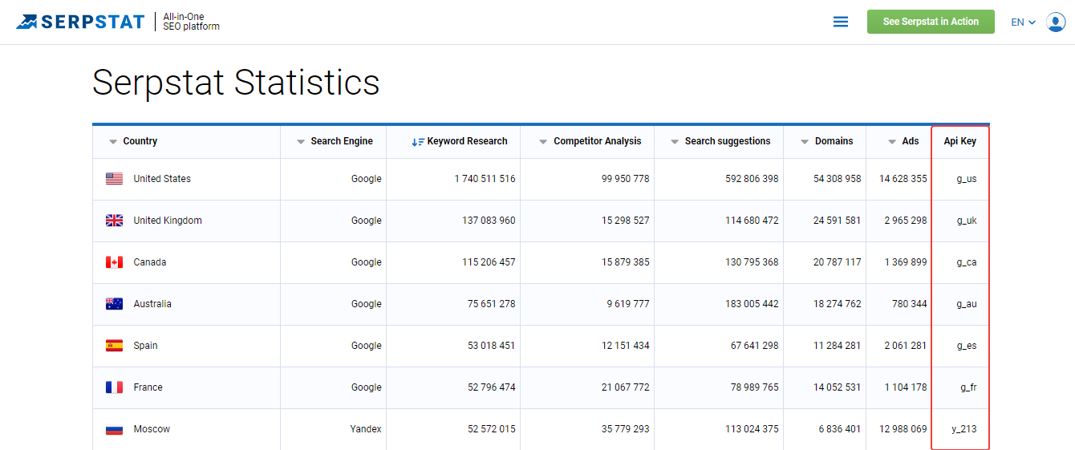Select the 137 083 960 keyword value
Screen dimensions: 1075x450
[489, 221]
